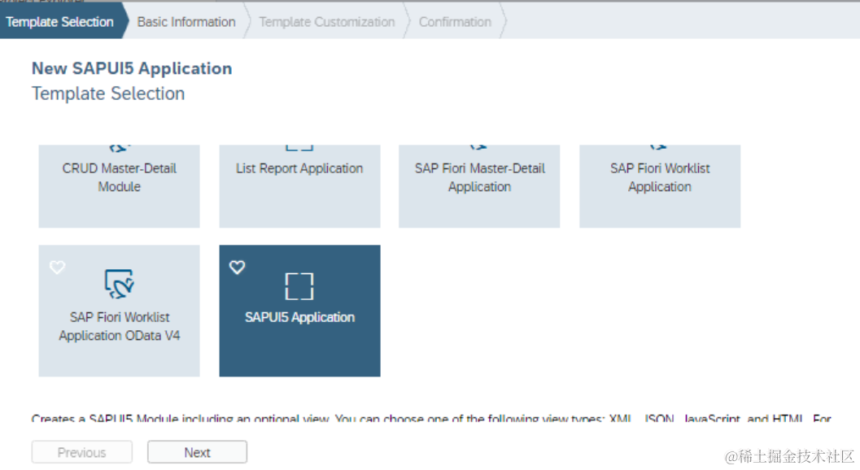Go to the Template Selection wizard step
860x470 pixels.
point(60,22)
